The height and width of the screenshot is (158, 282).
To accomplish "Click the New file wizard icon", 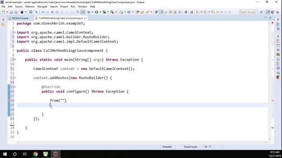I will [x=4, y=12].
